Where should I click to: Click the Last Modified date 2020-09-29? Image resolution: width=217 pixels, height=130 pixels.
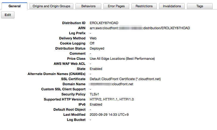pyautogui.click(x=109, y=115)
